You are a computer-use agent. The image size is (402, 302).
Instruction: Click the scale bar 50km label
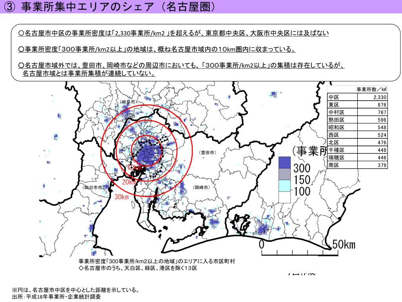tap(344, 244)
